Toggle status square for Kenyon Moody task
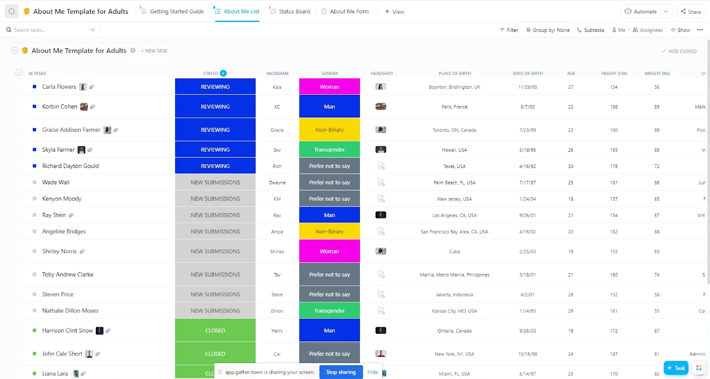 point(35,199)
